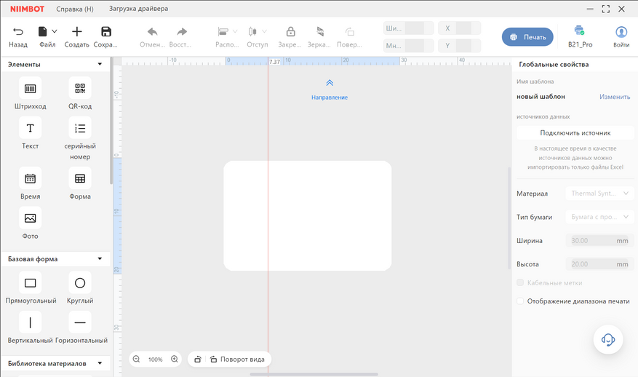Toggle the Кабельные метки checkbox
638x377 pixels.
pyautogui.click(x=520, y=282)
